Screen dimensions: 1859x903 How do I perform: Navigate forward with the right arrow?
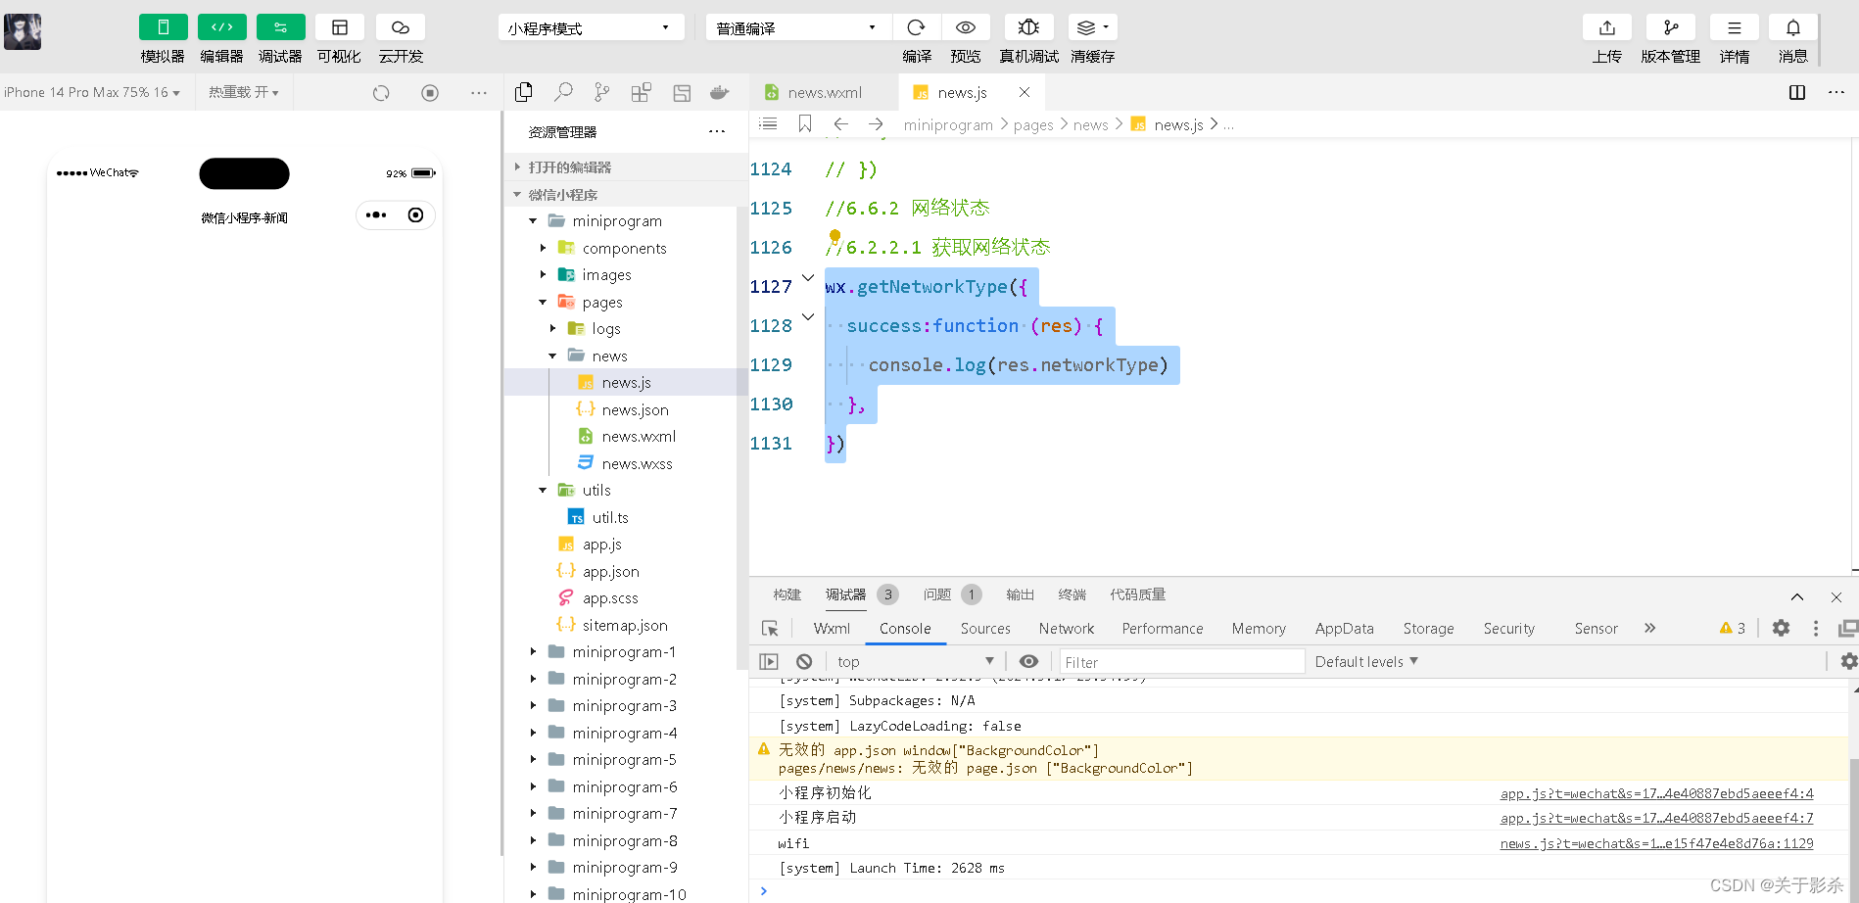[x=876, y=123]
